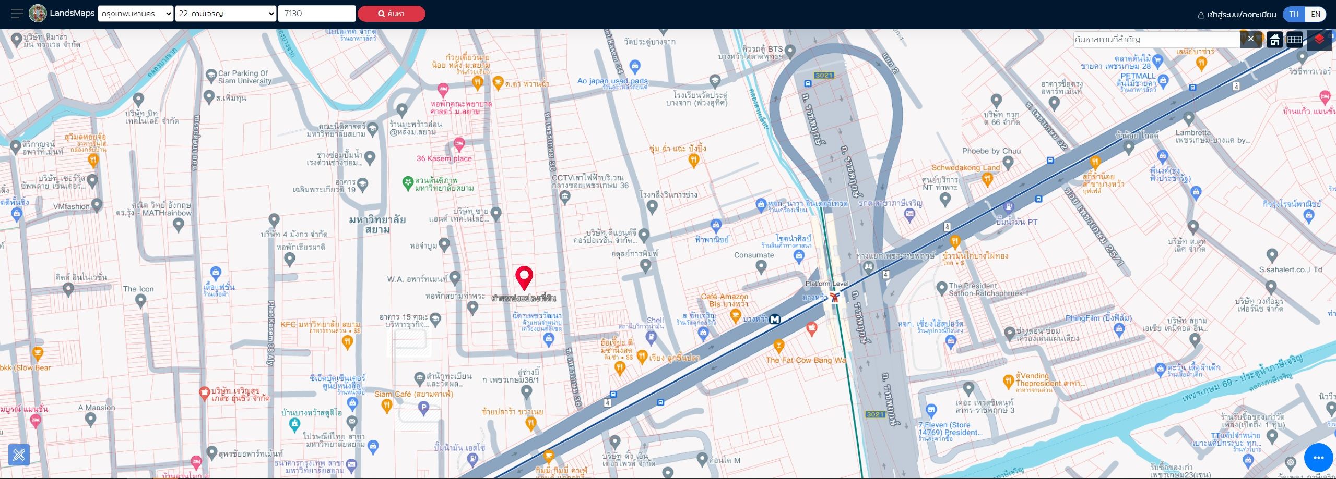Viewport: 1336px width, 479px height.
Task: Click the ปั๊มน้ำมัน PT gas station pin
Action: pos(1008,208)
